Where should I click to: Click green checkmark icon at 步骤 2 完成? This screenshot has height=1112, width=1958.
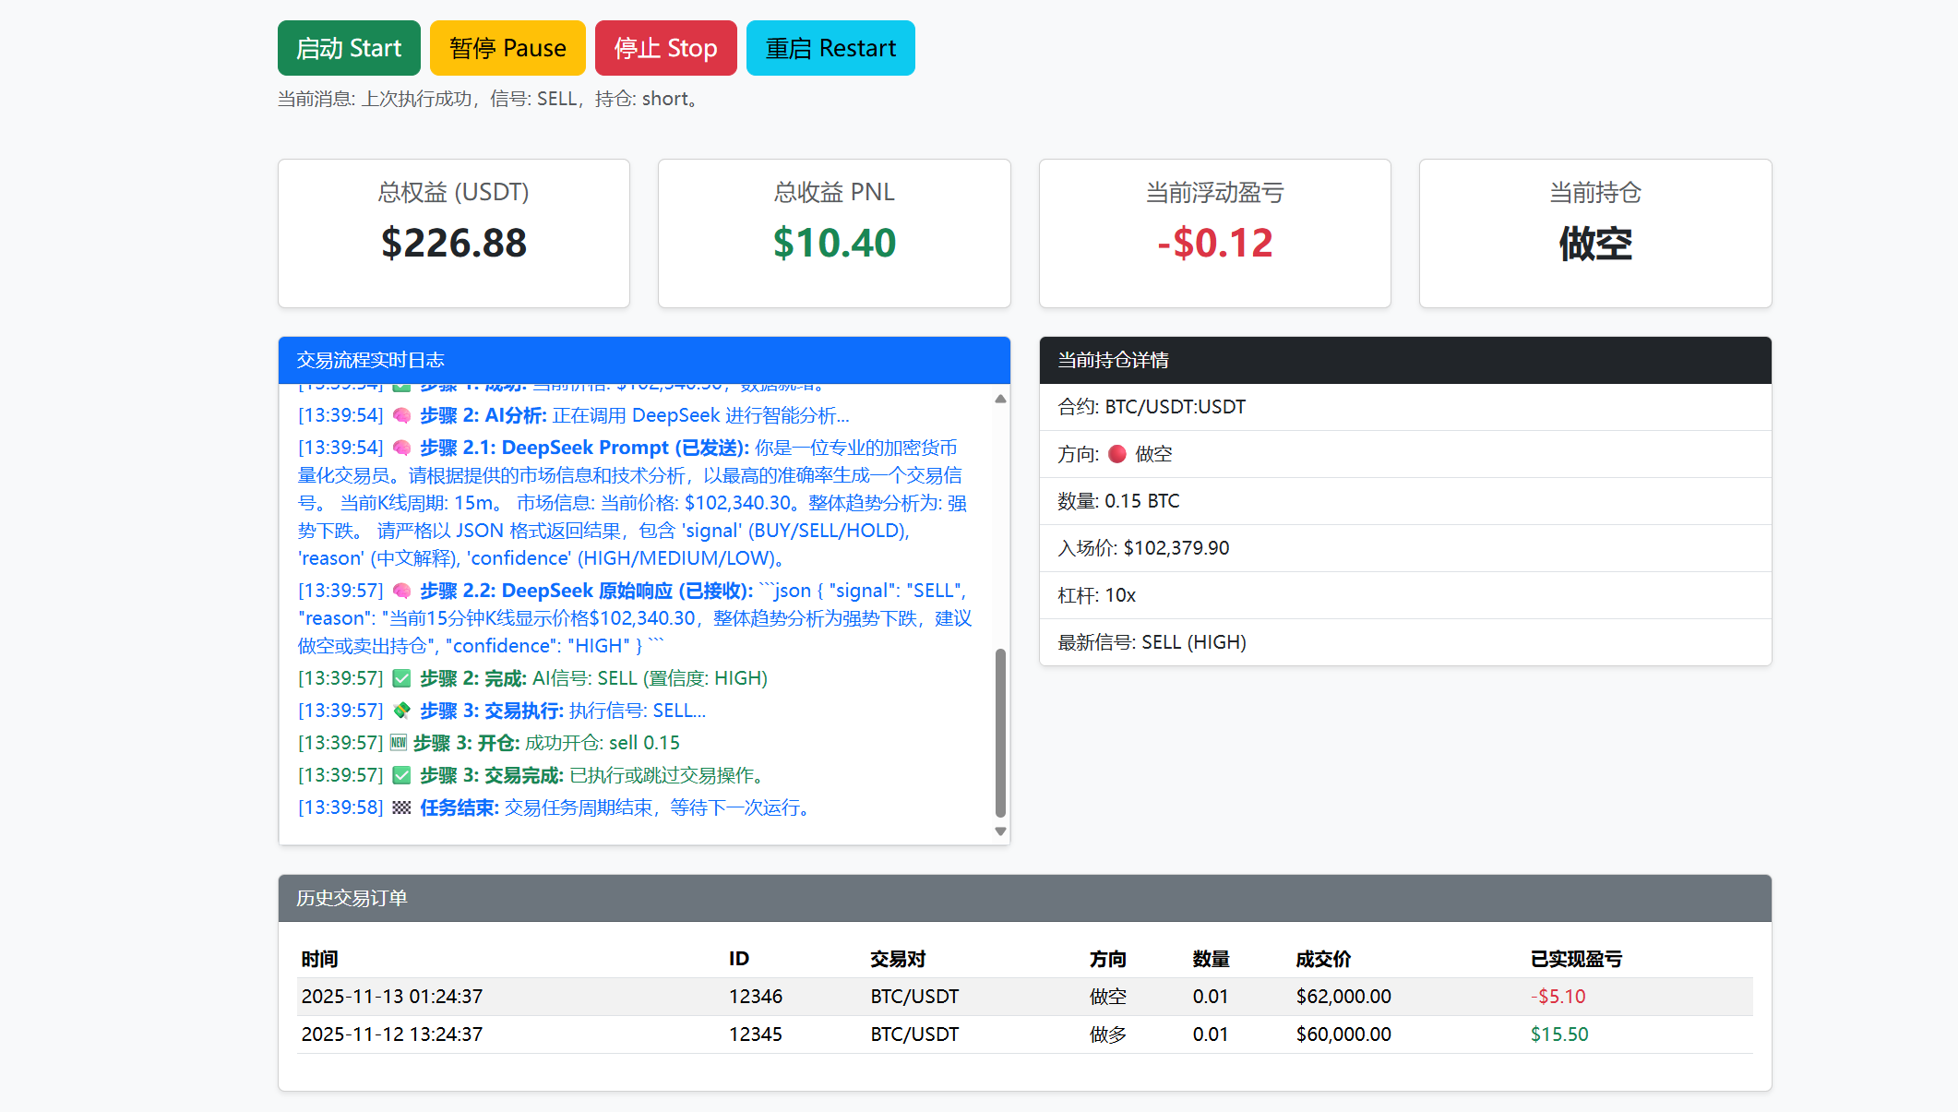[x=401, y=679]
